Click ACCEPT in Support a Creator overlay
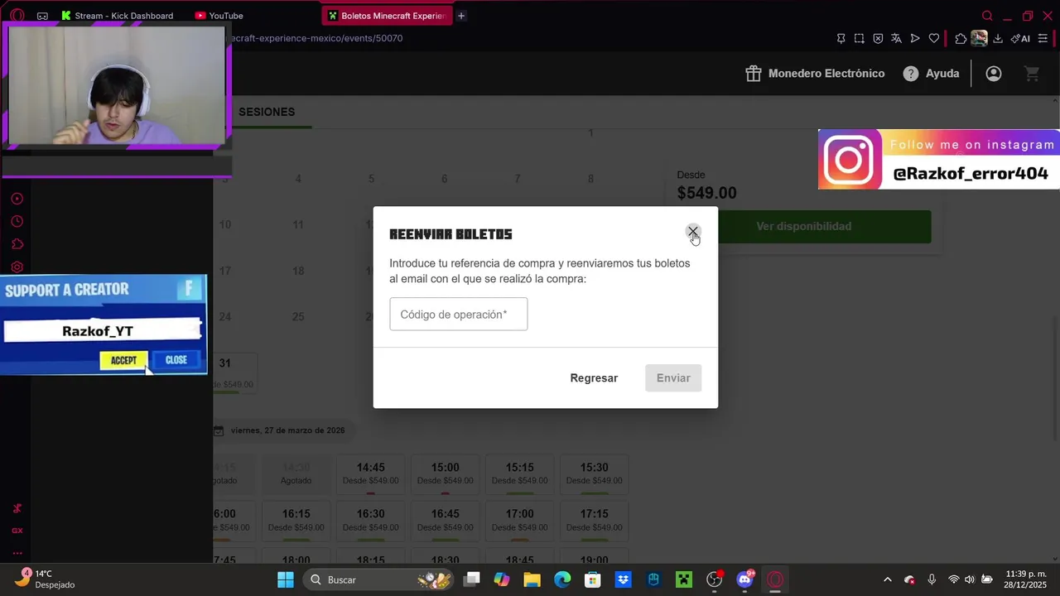The image size is (1060, 596). 123,360
